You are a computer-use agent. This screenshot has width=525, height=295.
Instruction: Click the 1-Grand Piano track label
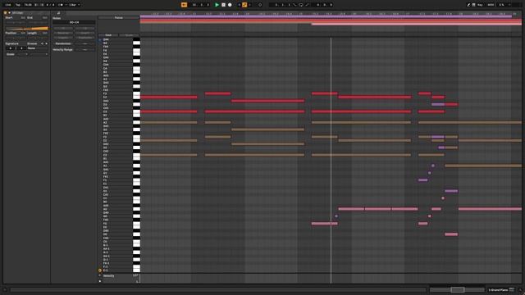(498, 289)
